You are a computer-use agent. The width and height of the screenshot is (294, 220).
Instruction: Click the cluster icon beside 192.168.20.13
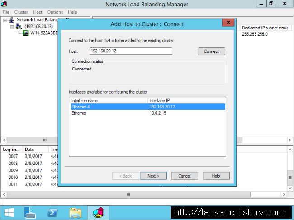(19, 27)
